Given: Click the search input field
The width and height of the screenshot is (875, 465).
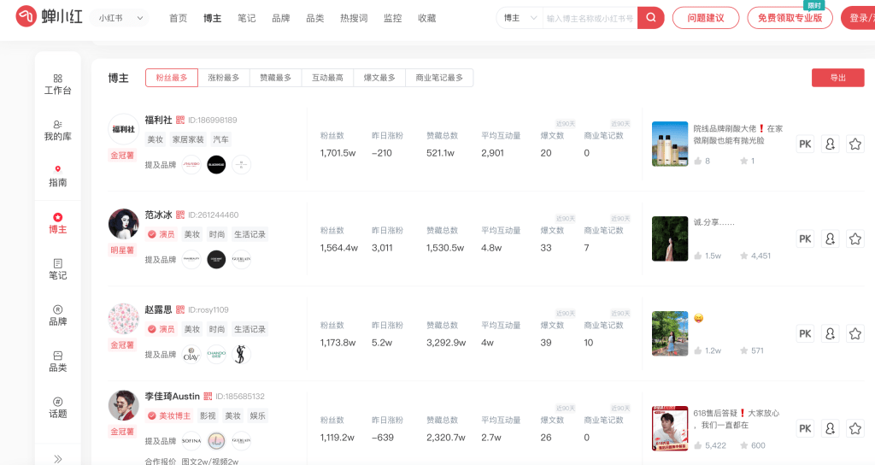Looking at the screenshot, I should [590, 18].
